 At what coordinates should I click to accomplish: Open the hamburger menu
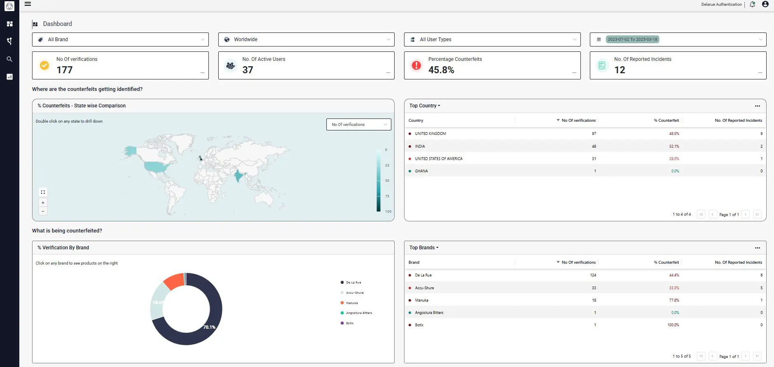[x=28, y=4]
